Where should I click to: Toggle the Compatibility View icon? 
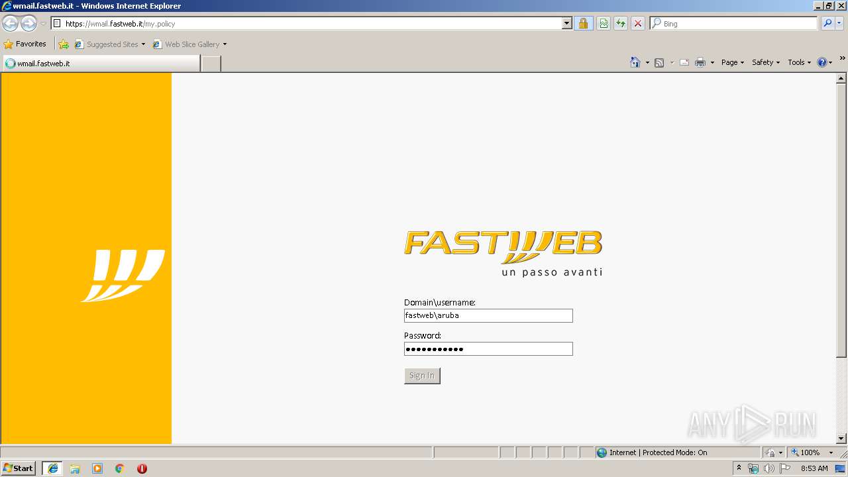(x=604, y=23)
